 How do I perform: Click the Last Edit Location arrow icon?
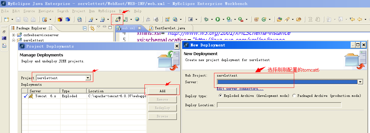352,20
